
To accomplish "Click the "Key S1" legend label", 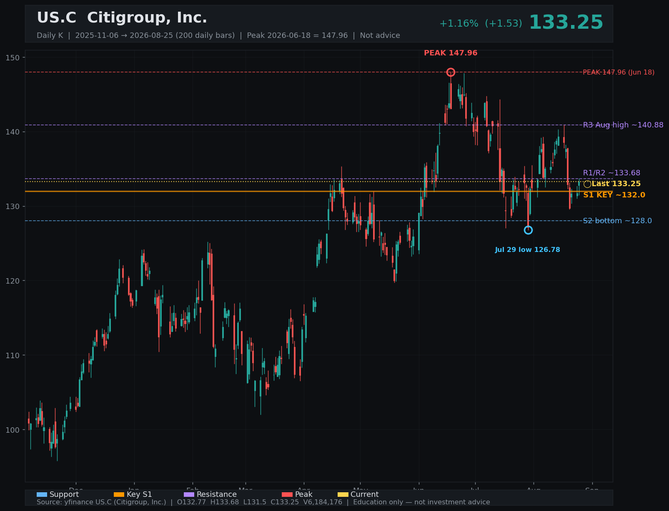I will coord(140,494).
